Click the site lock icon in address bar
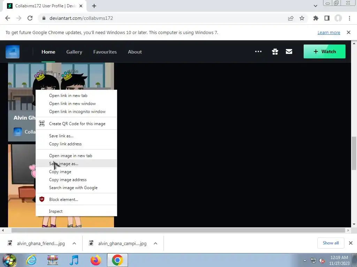 44,18
